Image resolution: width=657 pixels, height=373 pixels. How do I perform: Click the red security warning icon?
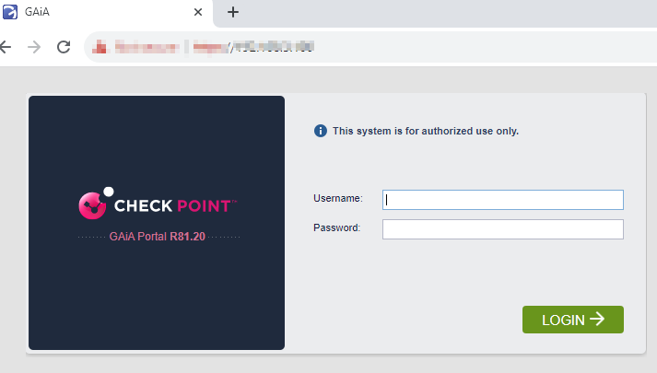point(100,47)
